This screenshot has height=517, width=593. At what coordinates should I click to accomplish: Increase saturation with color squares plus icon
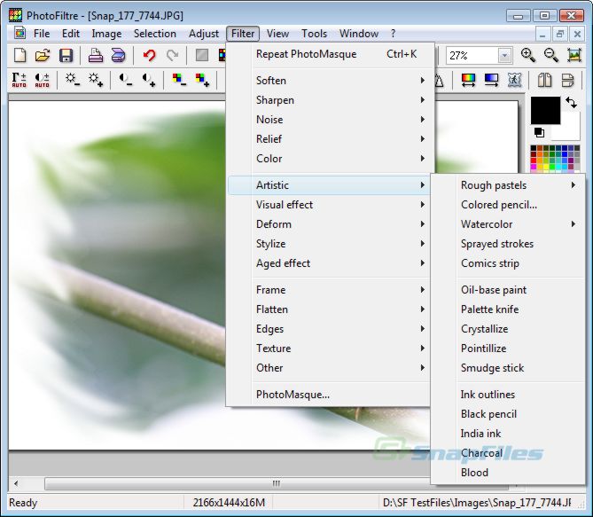tap(202, 80)
